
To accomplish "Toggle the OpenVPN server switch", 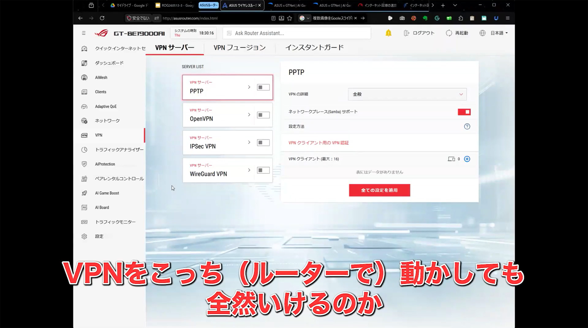I will tap(263, 115).
